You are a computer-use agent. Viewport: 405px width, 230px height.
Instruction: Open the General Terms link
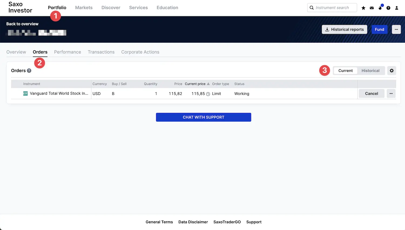(159, 222)
